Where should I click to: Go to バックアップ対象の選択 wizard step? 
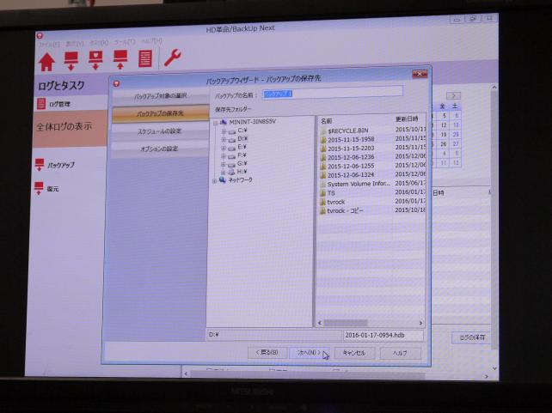pos(161,95)
